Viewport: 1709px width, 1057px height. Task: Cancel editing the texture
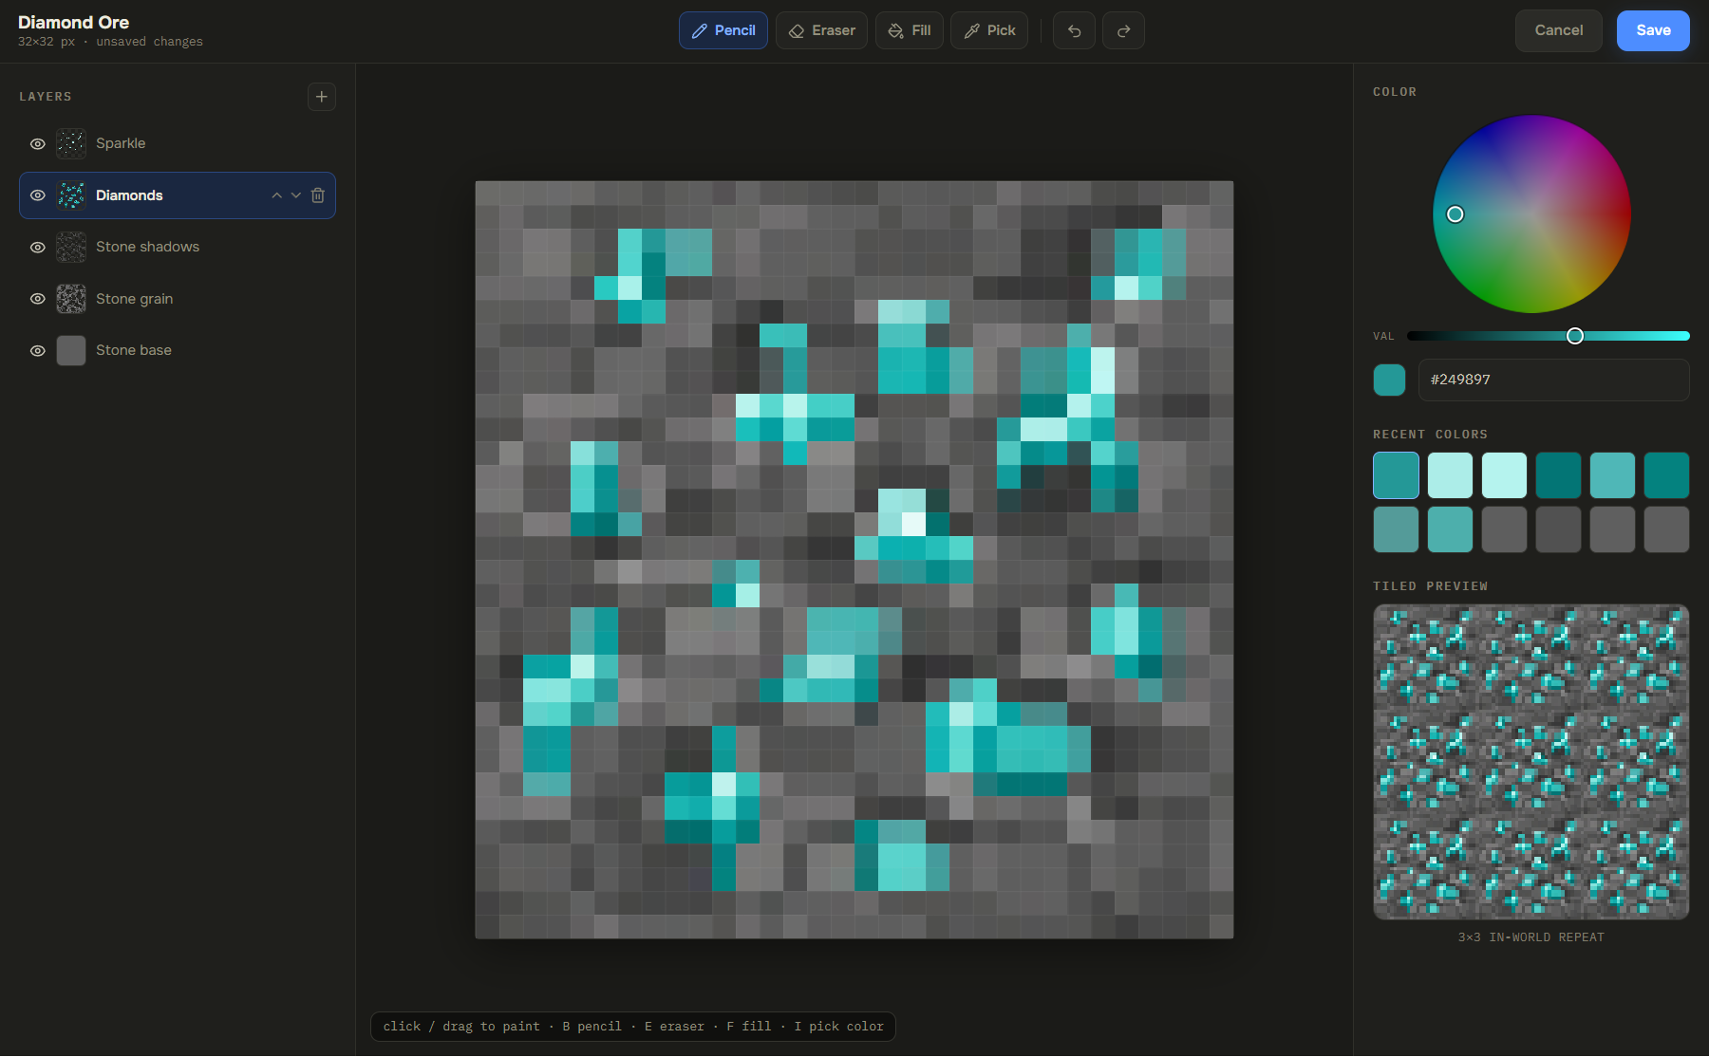[x=1559, y=30]
